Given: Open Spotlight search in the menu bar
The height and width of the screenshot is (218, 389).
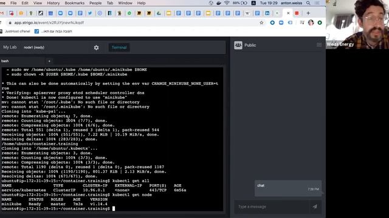Looking at the screenshot, I should point(308,3).
